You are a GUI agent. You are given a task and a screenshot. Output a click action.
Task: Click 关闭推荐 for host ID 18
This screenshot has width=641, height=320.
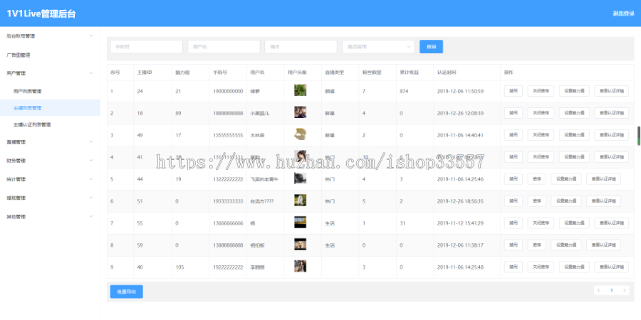[x=541, y=113]
